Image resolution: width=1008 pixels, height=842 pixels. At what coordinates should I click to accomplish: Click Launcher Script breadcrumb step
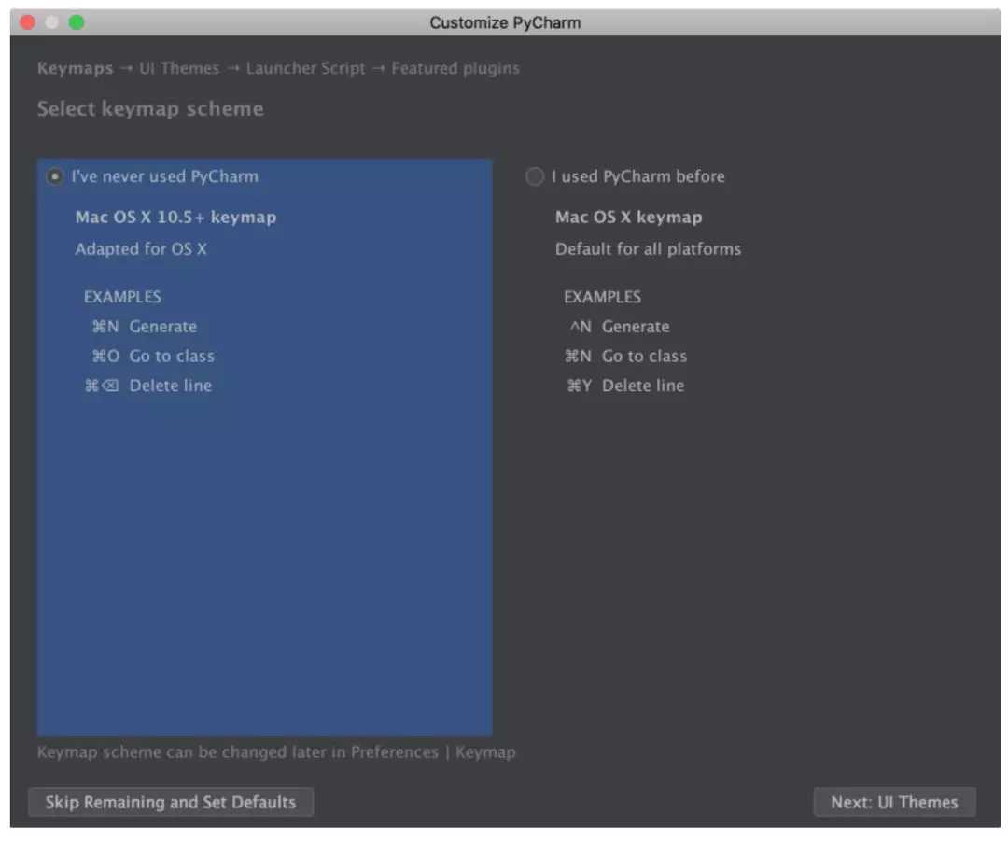pos(305,68)
